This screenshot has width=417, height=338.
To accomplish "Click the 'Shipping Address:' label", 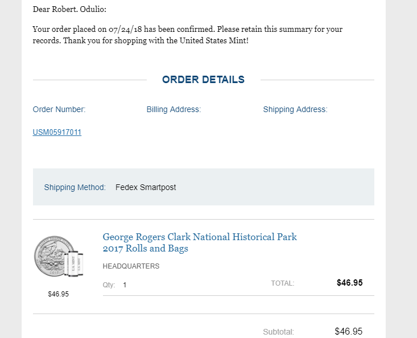I will (x=295, y=109).
